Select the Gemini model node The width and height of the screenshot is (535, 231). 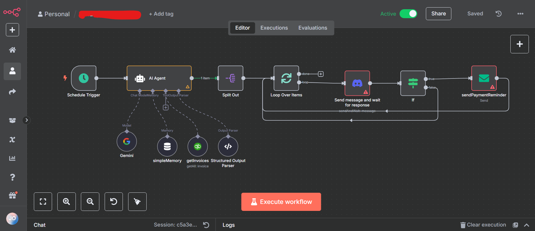127,141
